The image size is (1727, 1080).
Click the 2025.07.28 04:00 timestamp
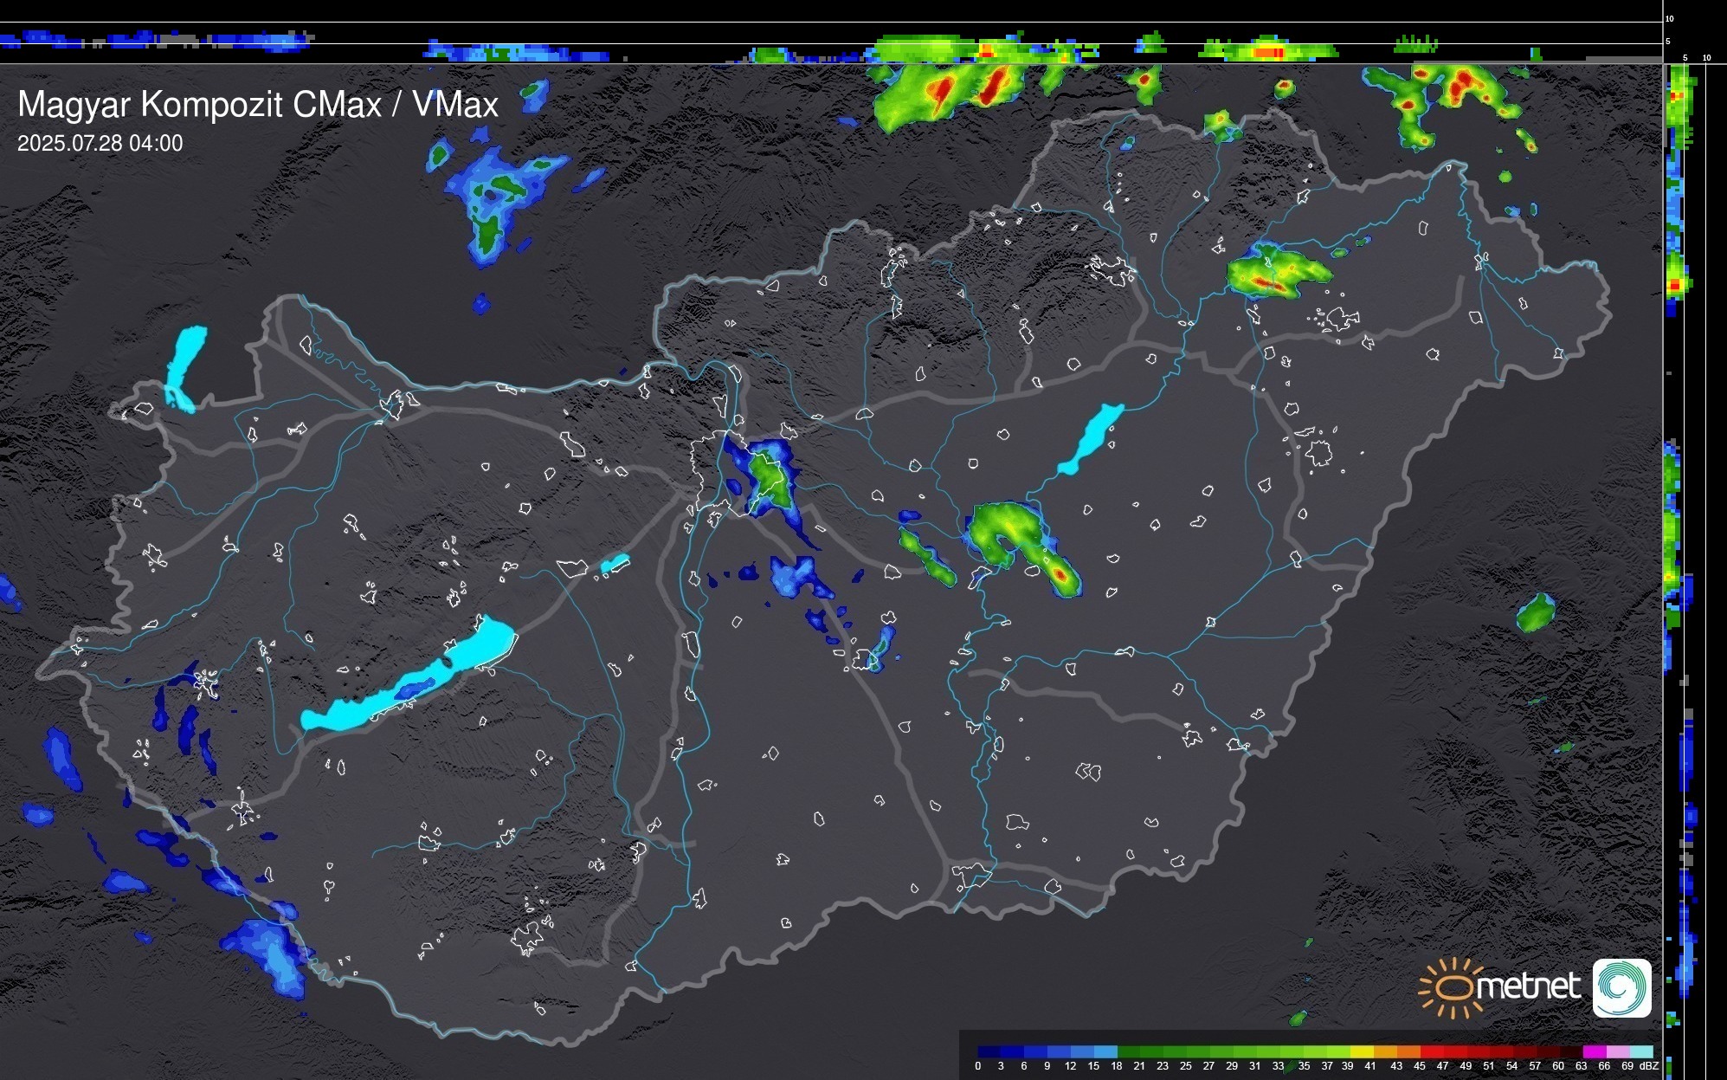point(100,144)
